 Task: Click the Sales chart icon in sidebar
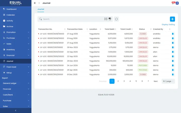click(x=4, y=44)
